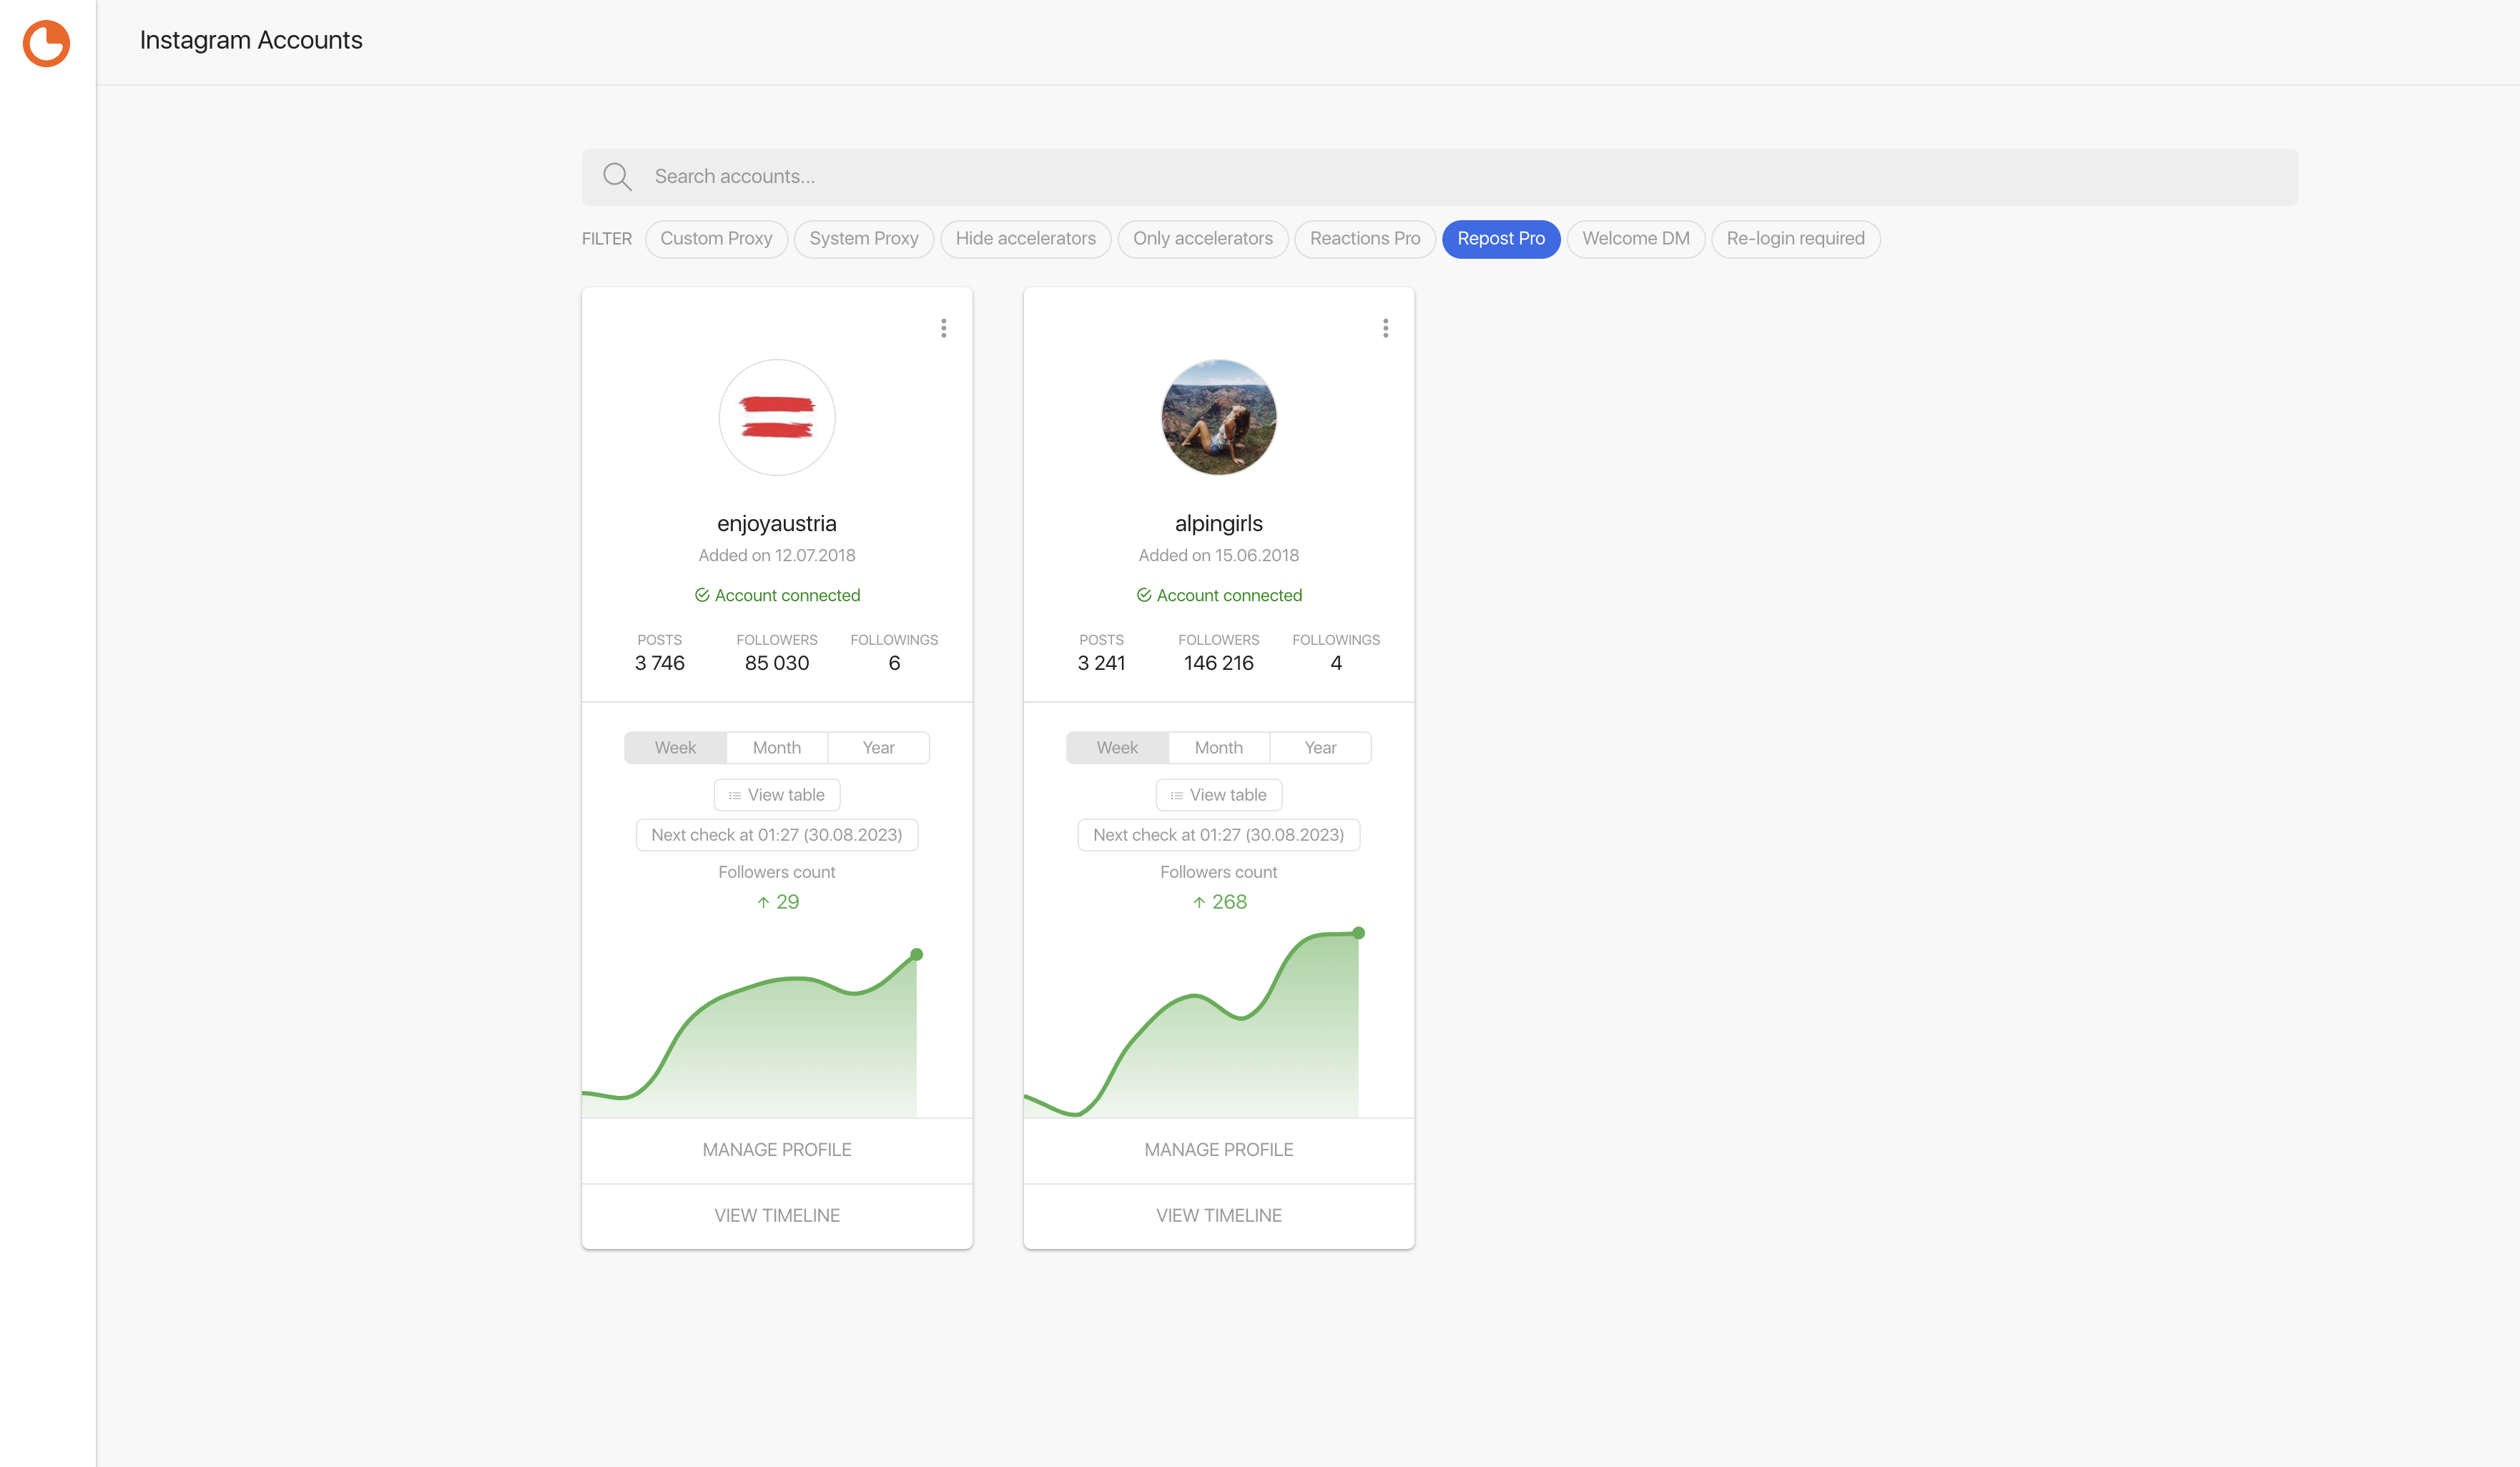Open VIEW TIMELINE for enjoyaustria

pos(777,1215)
